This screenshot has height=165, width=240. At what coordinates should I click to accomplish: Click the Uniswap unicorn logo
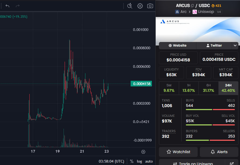[x=195, y=12]
